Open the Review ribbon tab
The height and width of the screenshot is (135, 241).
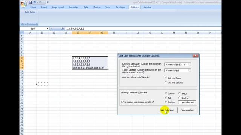(97, 7)
